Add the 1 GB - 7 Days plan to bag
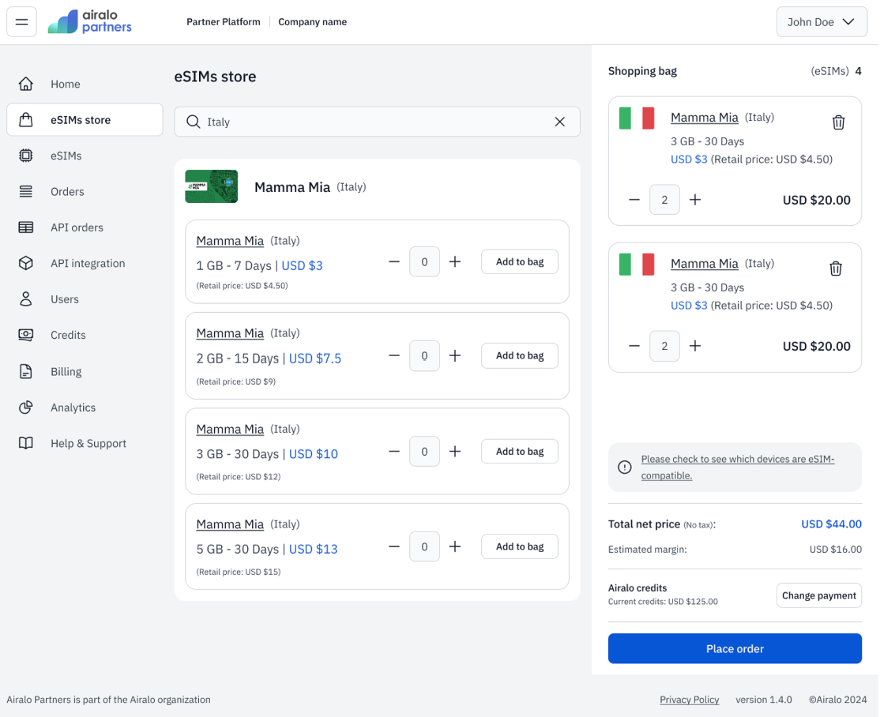Screen dimensions: 880x717 point(520,261)
